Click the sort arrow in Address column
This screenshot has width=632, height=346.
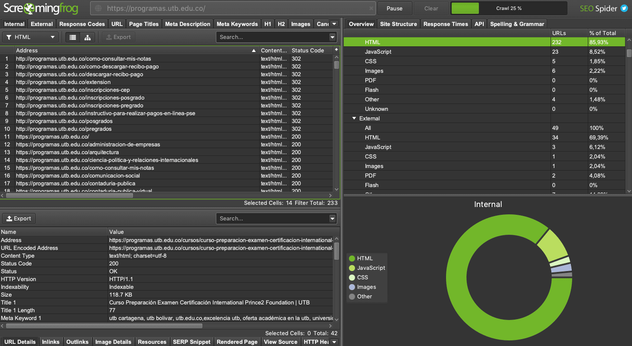click(254, 51)
